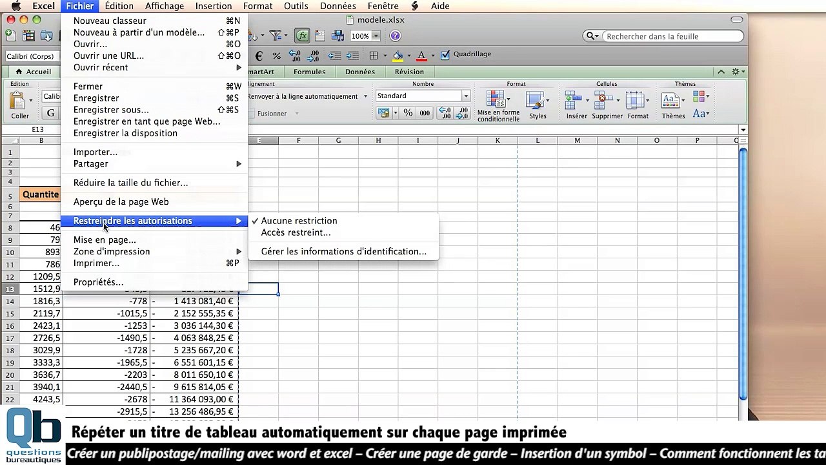Collapse the ribbon with the chevron
826x465 pixels.
(x=721, y=72)
